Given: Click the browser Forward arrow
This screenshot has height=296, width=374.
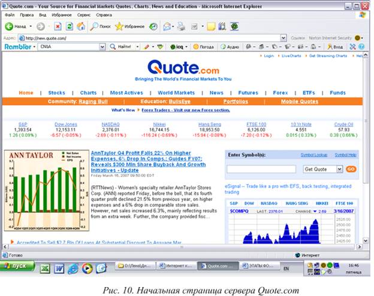Looking at the screenshot, I should pyautogui.click(x=41, y=26).
